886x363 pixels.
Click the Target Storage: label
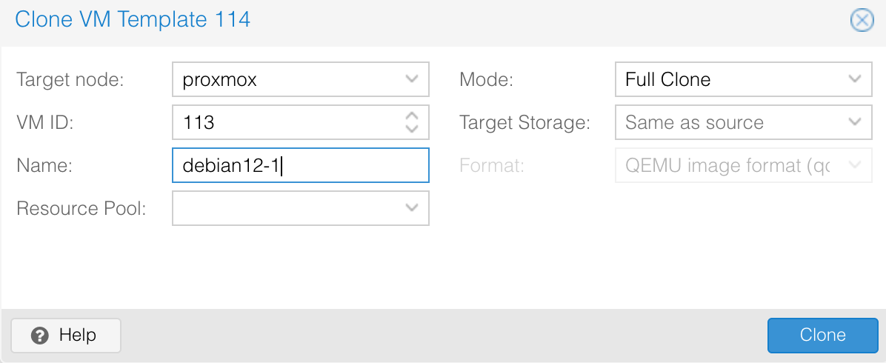coord(524,122)
